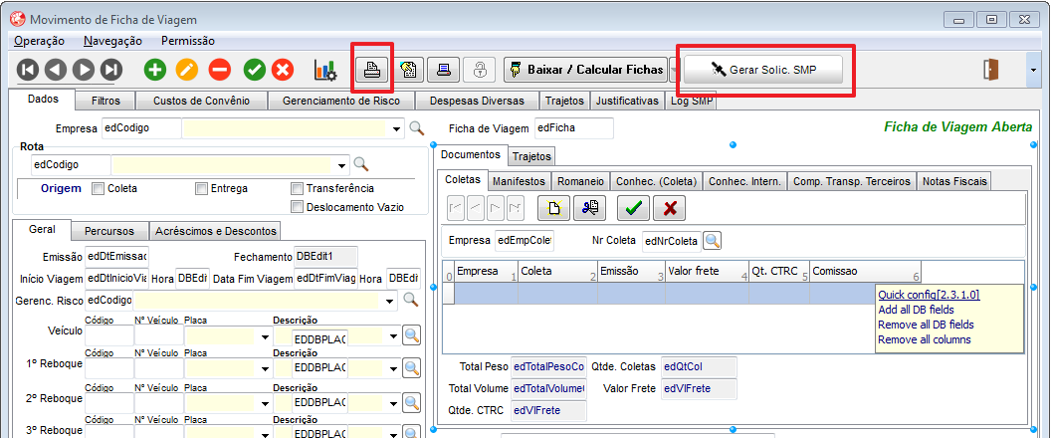Click find binoculars icon in Coletas
Viewport: 1052px width, 438px height.
click(590, 208)
